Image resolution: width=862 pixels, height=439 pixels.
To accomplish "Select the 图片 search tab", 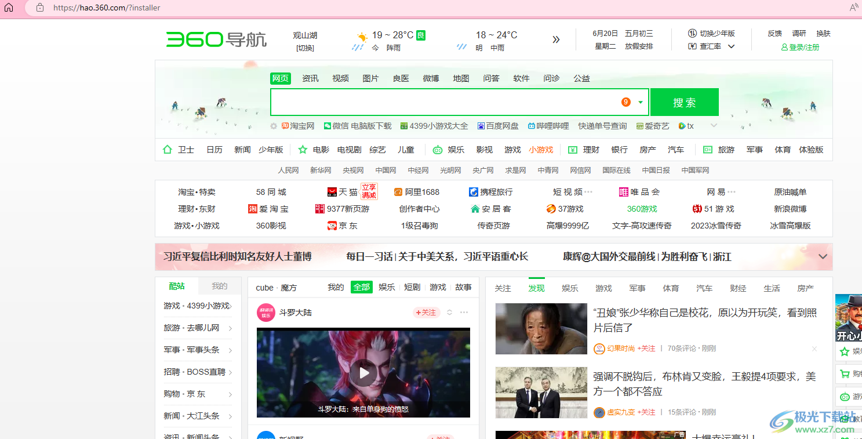I will click(x=370, y=78).
